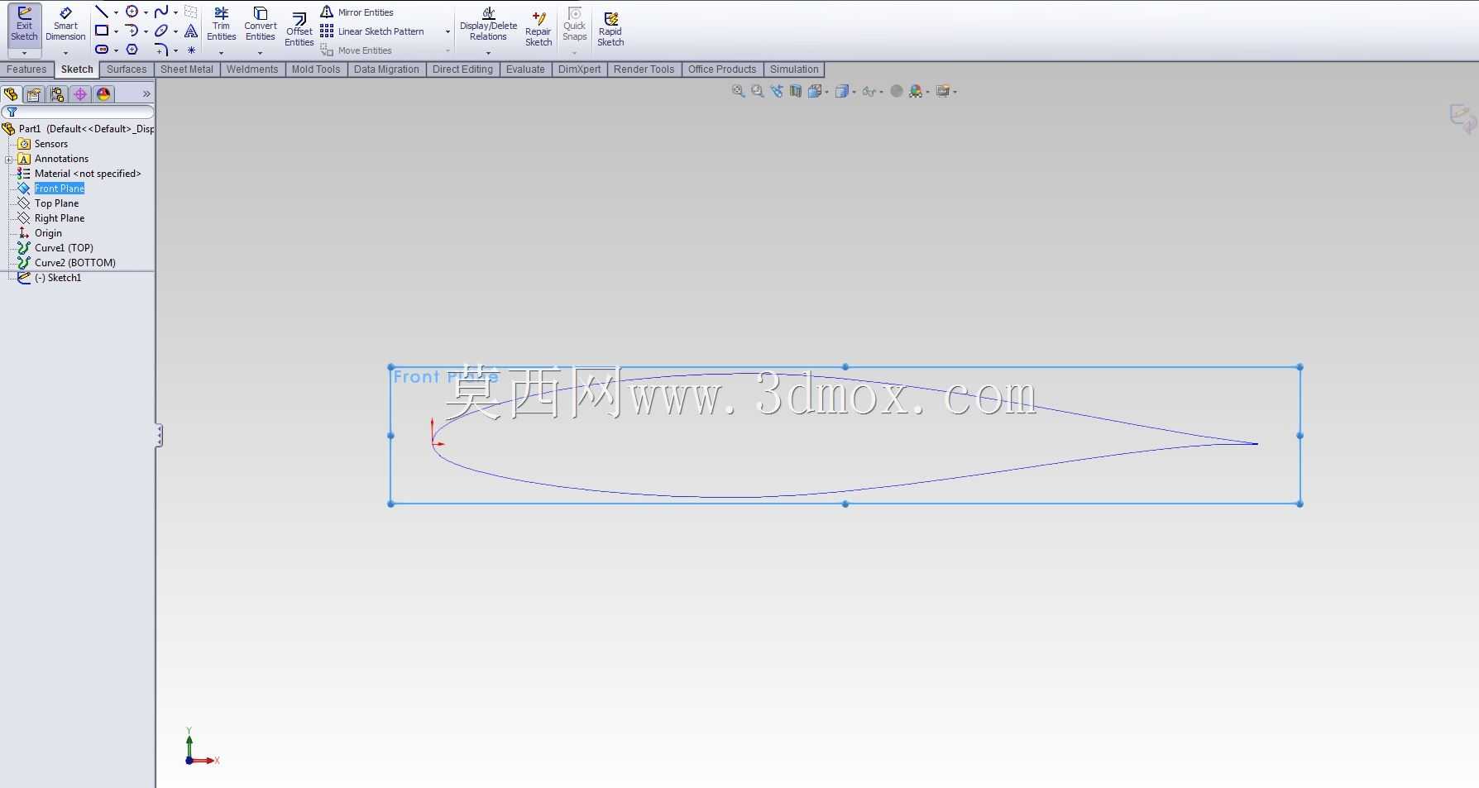Select the Corner Rectangle tool
1479x788 pixels.
point(102,31)
